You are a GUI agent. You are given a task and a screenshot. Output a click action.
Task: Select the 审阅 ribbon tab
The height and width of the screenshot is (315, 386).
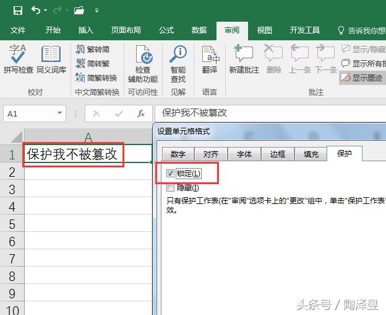coord(232,30)
